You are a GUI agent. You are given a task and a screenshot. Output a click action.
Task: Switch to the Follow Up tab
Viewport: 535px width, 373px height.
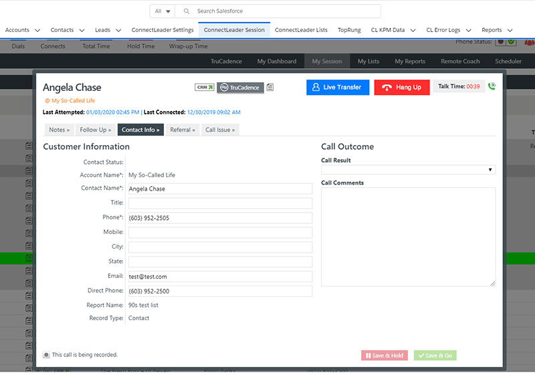(x=95, y=130)
